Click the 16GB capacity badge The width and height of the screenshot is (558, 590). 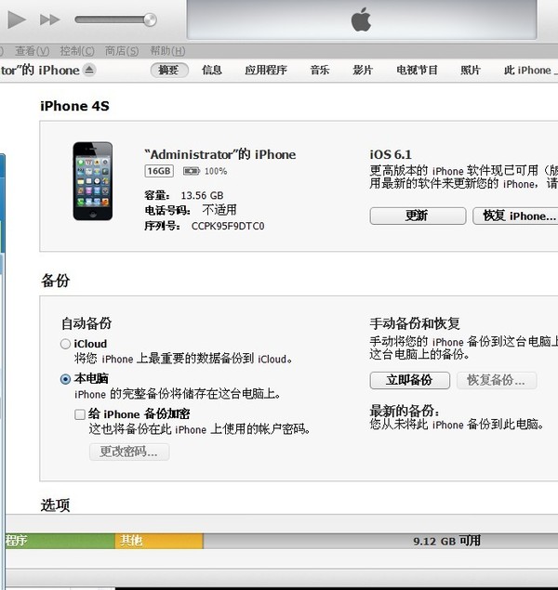[159, 171]
